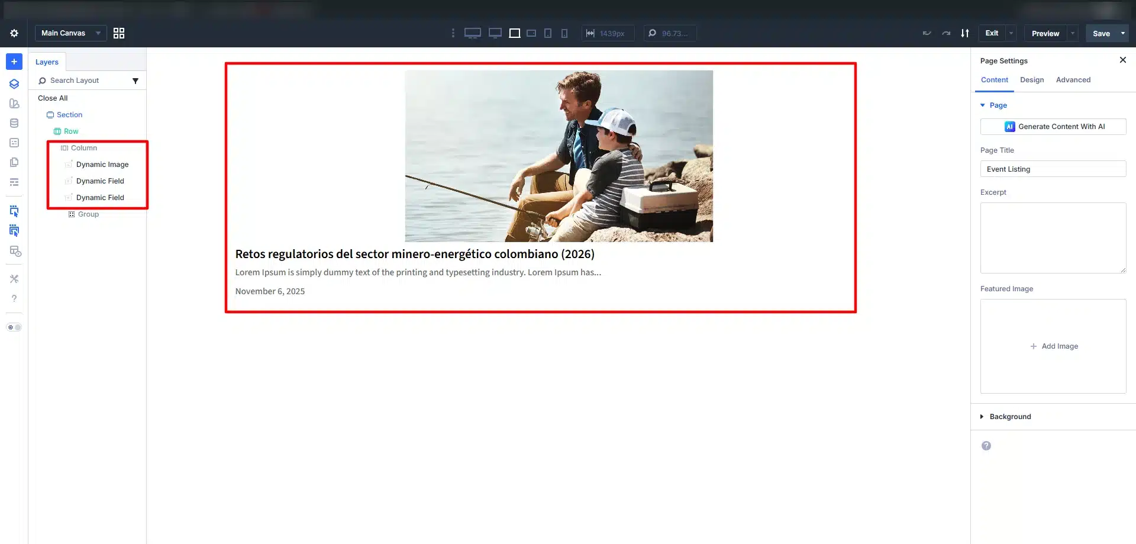Expand the Background settings group
1136x544 pixels.
[x=1006, y=417]
